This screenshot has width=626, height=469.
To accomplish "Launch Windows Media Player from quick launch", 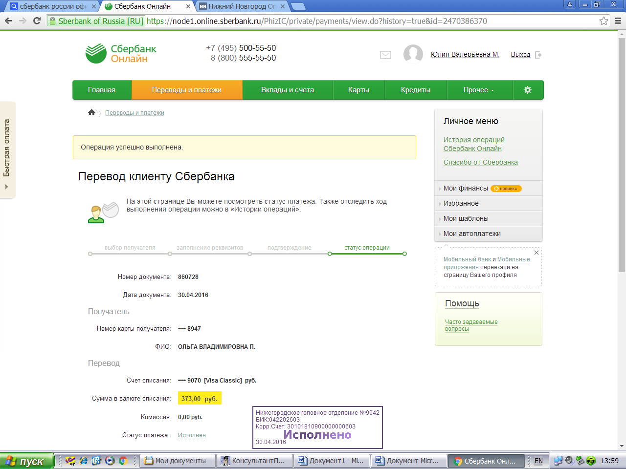I will tap(110, 461).
